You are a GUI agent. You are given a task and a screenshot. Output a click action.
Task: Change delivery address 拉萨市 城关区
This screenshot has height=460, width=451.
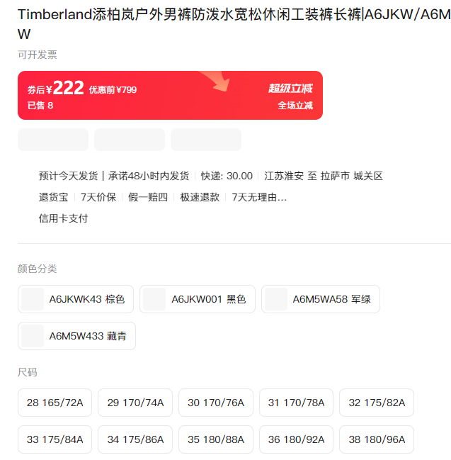coord(352,176)
